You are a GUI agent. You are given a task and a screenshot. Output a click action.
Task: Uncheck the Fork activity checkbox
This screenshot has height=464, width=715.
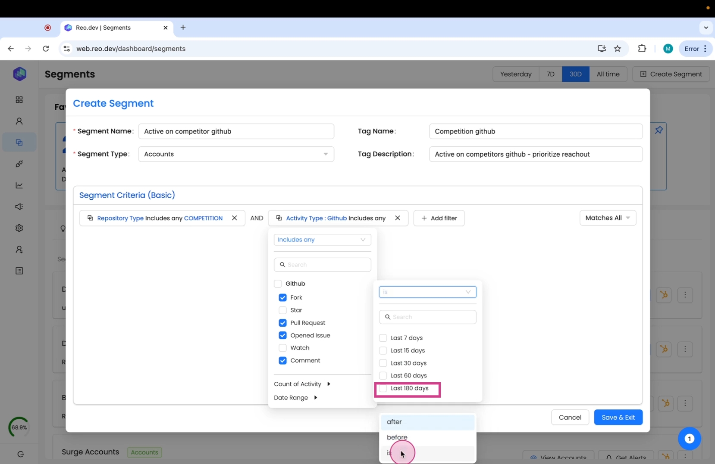tap(282, 298)
